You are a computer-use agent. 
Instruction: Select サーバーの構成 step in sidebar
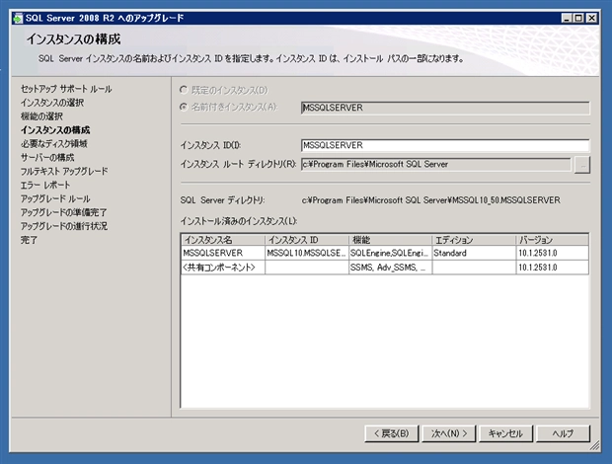(x=47, y=157)
